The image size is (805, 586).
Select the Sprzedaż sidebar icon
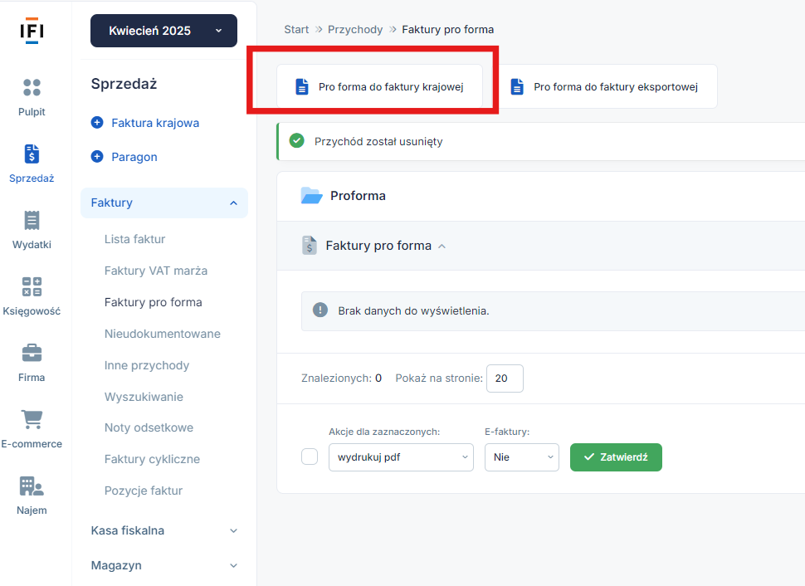pyautogui.click(x=32, y=154)
